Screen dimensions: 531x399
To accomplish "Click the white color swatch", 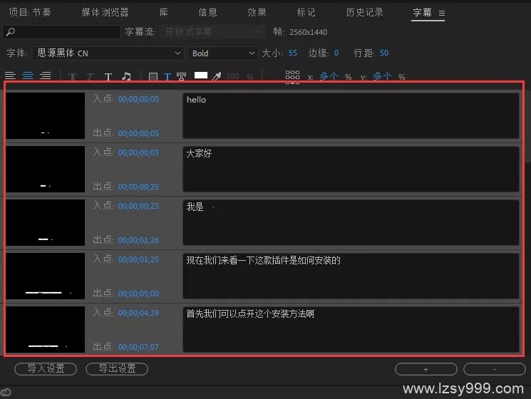I will (201, 76).
